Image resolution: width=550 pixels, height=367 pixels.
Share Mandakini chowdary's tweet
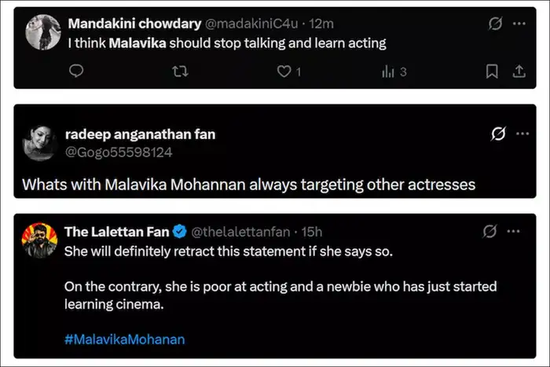[x=518, y=72]
